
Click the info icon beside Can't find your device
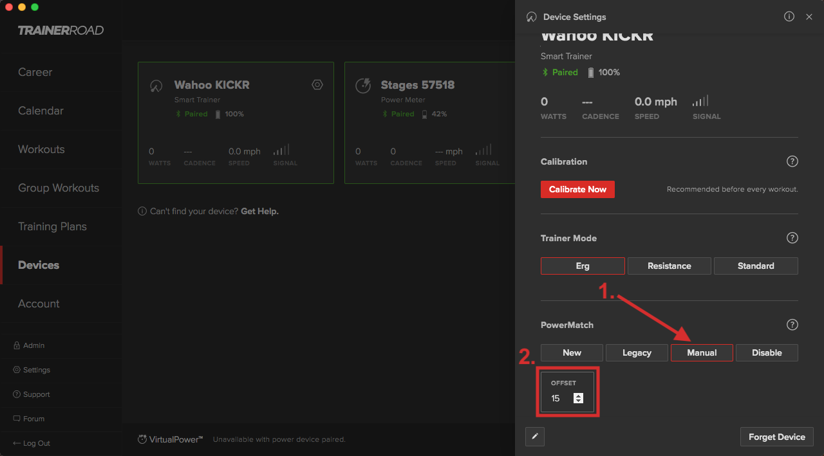(142, 211)
